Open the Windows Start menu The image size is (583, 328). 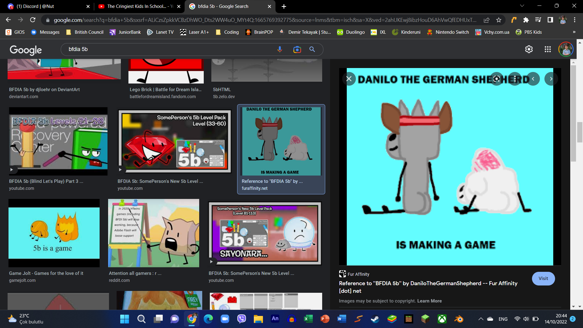coord(124,319)
